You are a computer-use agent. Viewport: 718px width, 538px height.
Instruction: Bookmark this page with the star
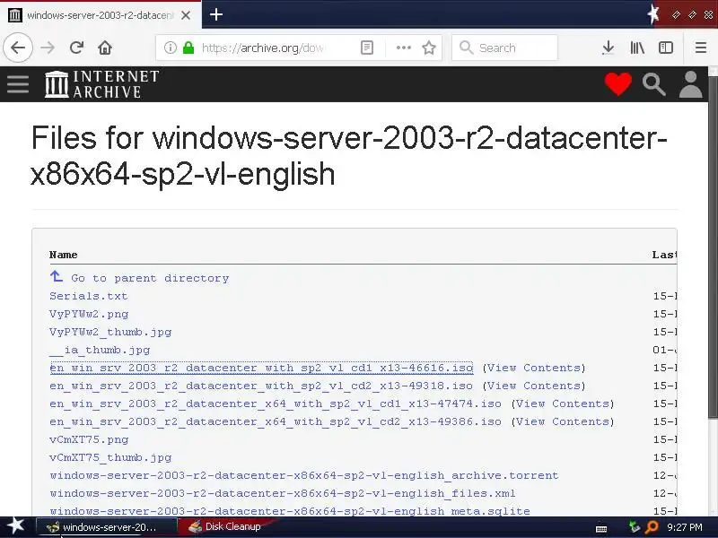tap(429, 48)
